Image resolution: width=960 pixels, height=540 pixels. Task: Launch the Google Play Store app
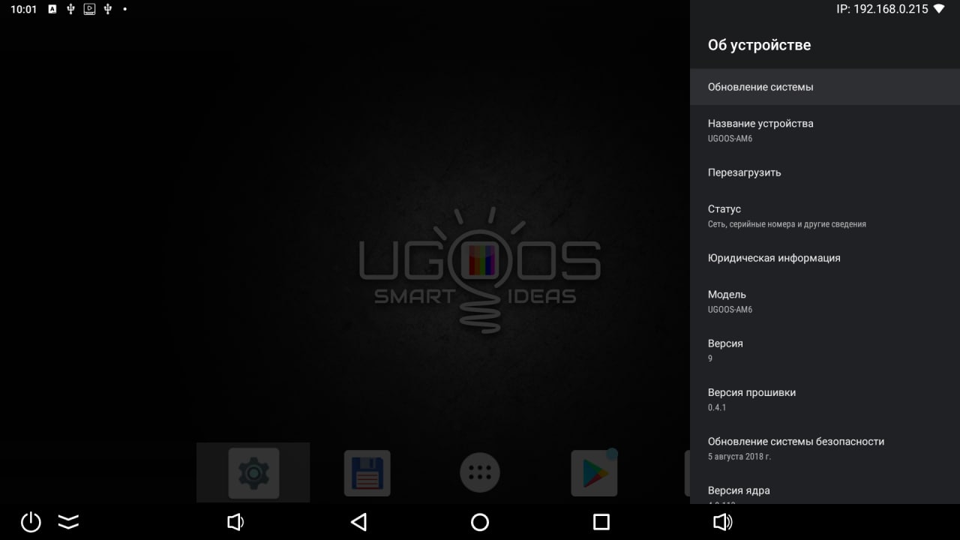pos(594,473)
